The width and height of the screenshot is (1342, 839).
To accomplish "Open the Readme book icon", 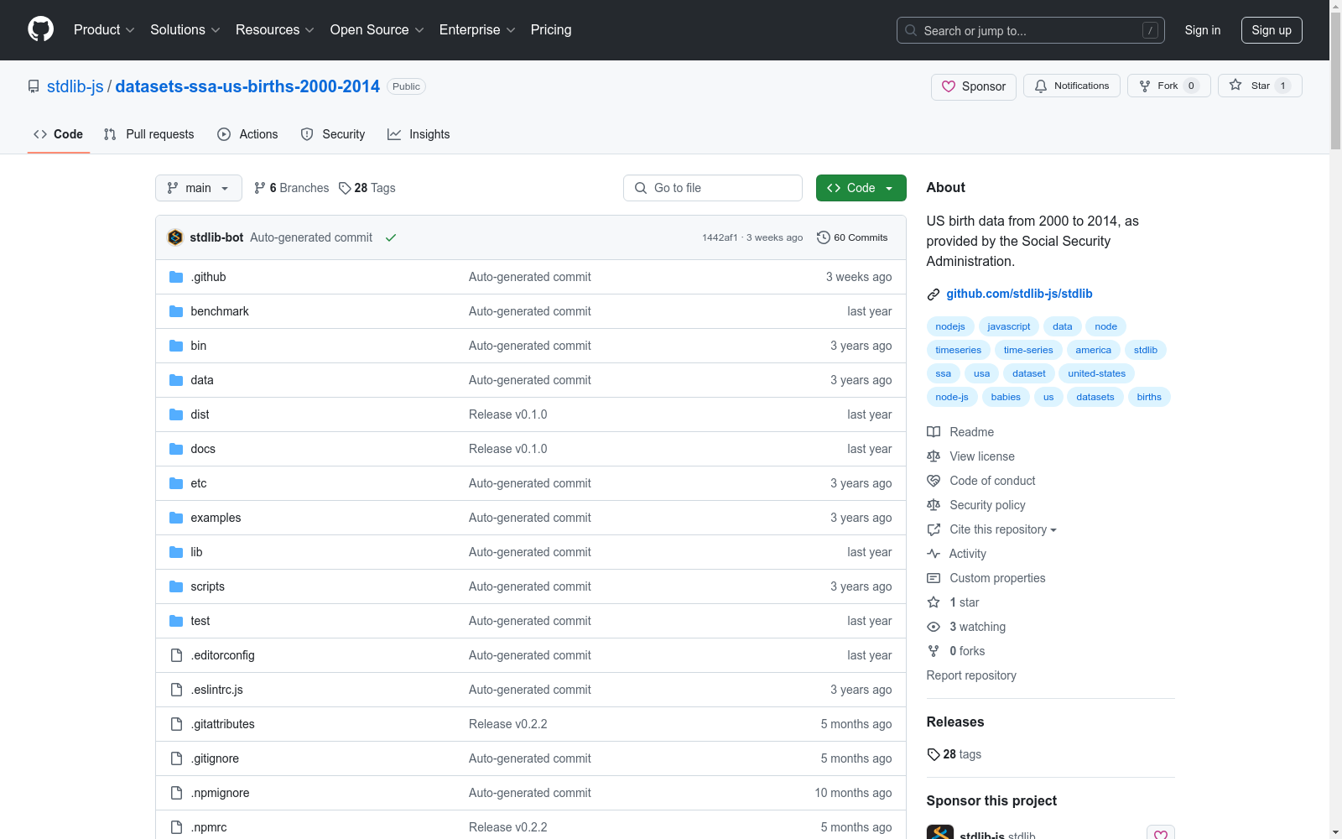I will tap(934, 432).
